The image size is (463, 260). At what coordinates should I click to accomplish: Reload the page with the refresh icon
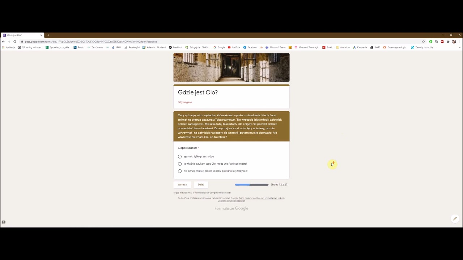tap(15, 42)
